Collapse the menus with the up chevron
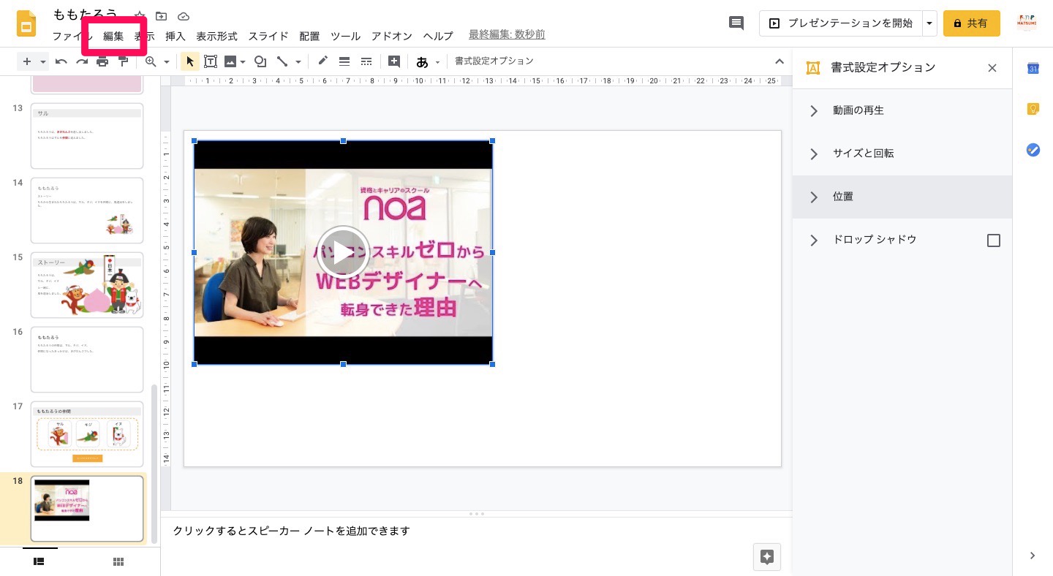 [779, 61]
